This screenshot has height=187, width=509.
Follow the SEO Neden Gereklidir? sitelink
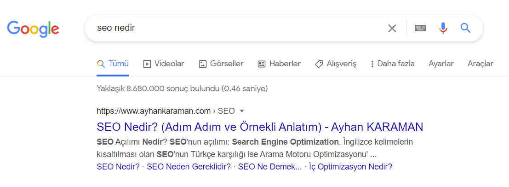(189, 167)
